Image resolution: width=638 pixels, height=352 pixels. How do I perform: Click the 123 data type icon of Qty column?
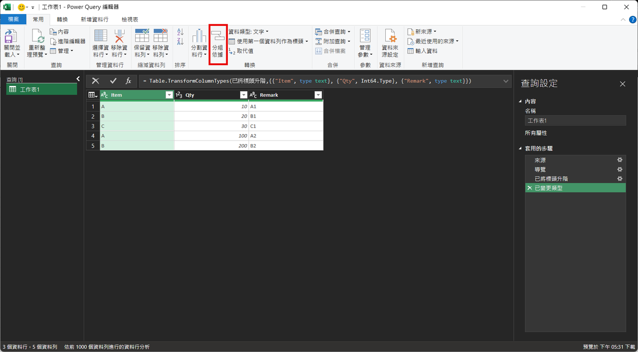pyautogui.click(x=179, y=95)
